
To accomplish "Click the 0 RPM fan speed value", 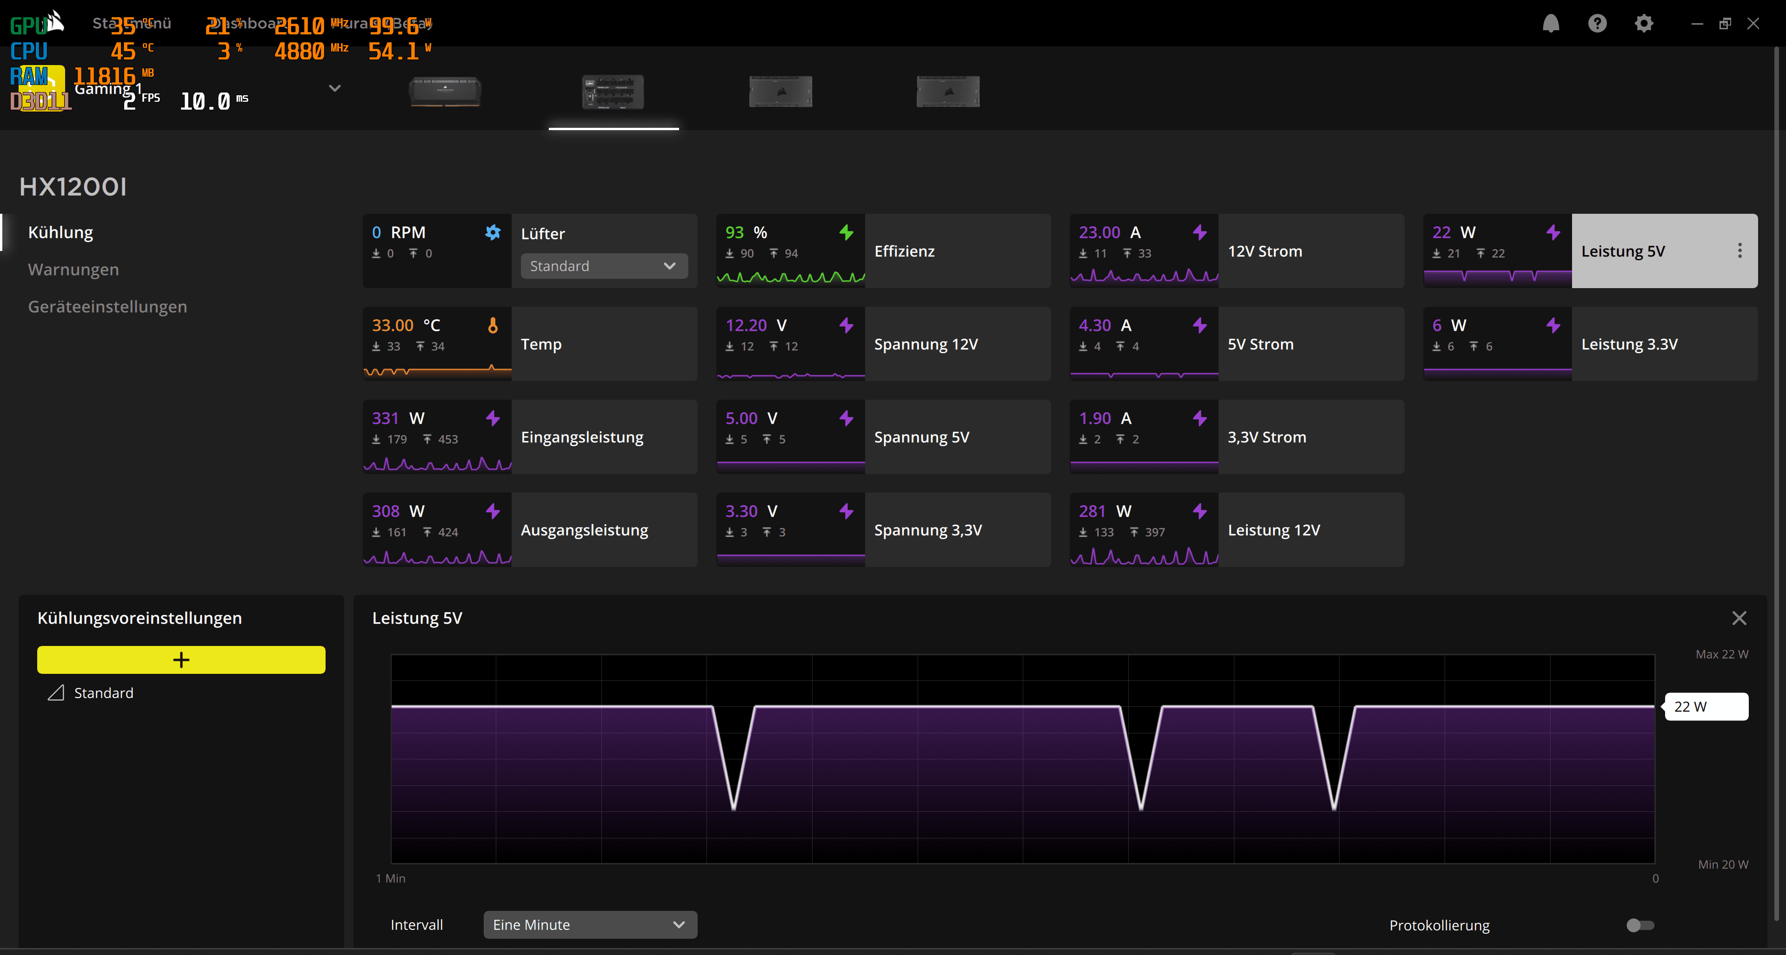I will pos(399,232).
